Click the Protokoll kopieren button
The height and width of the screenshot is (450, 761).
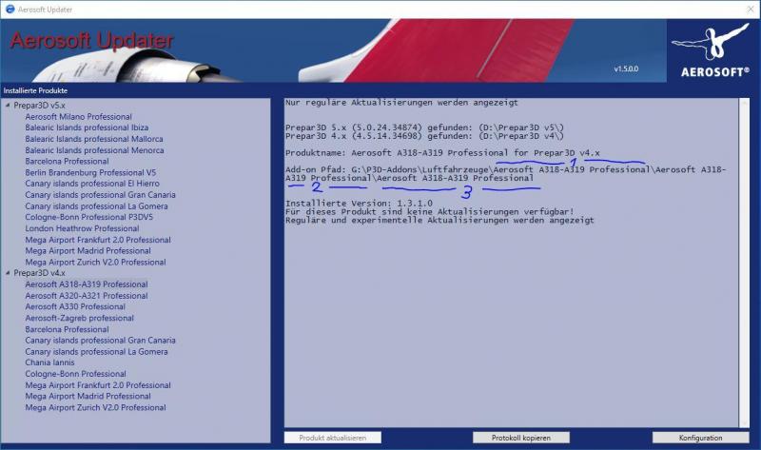click(x=520, y=438)
